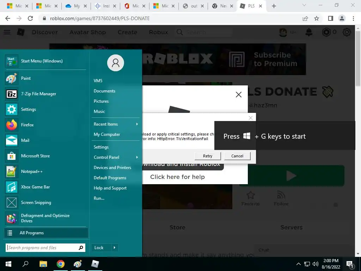Open Xbox Game Bar
The height and width of the screenshot is (271, 361).
(45, 187)
